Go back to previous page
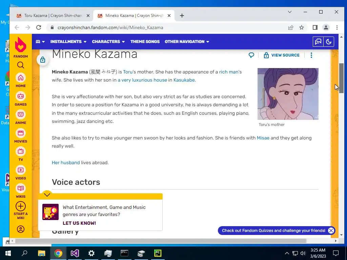Image resolution: width=347 pixels, height=260 pixels. (17, 27)
